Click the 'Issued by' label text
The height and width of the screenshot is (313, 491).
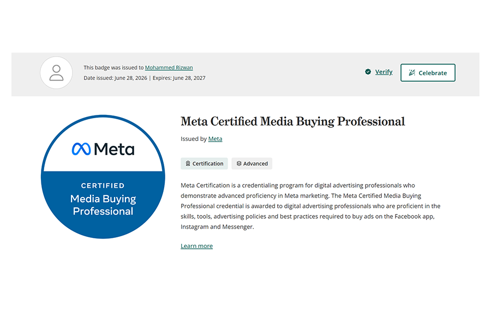point(194,139)
